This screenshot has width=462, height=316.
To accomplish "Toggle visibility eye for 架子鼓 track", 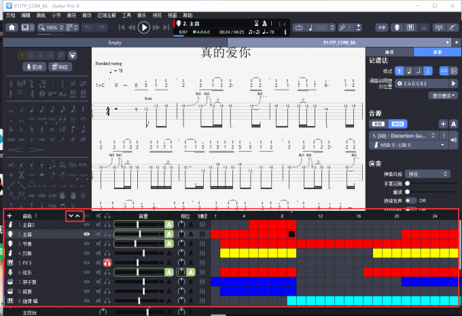I will tap(86, 281).
